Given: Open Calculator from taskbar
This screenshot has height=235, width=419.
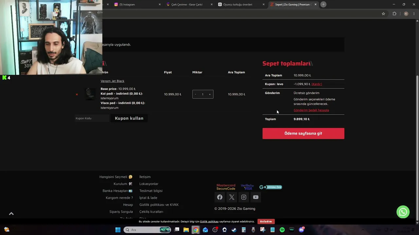Looking at the screenshot, I should click(x=244, y=230).
